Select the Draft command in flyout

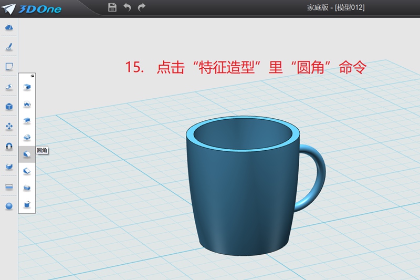pos(27,188)
